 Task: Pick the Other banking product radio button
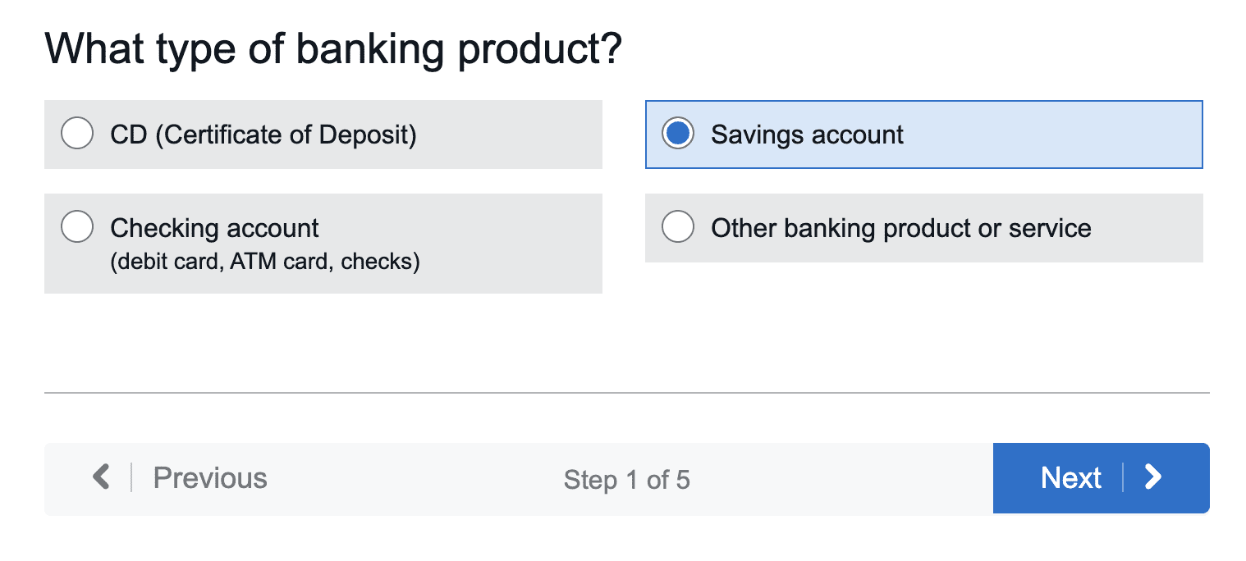coord(678,227)
